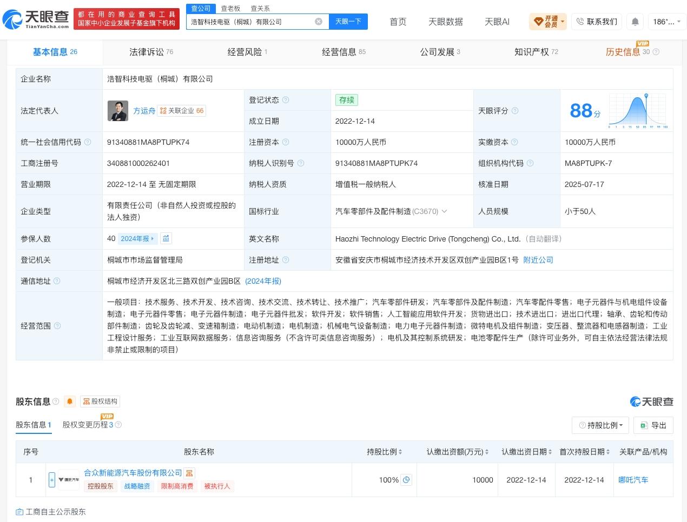Click help icon beside 登记状态
The image size is (687, 522).
click(286, 100)
